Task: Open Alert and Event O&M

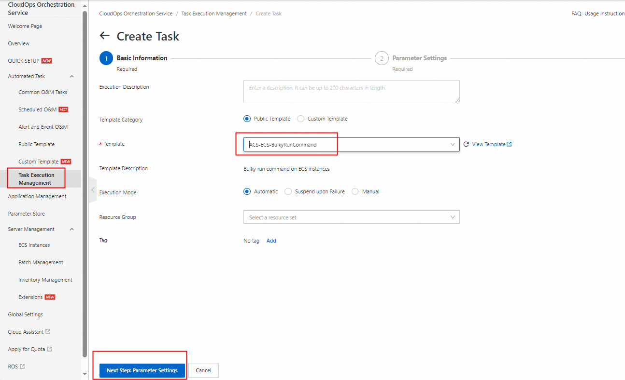Action: (x=43, y=127)
